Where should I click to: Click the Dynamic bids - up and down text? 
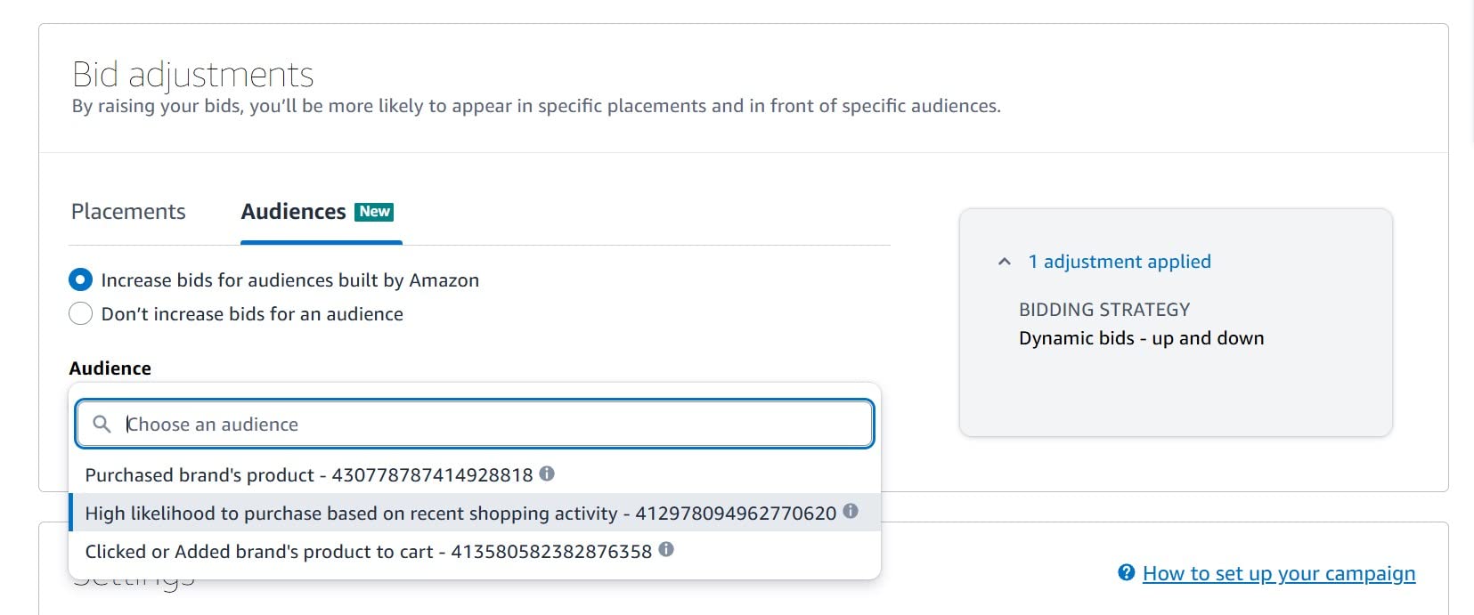(1141, 338)
